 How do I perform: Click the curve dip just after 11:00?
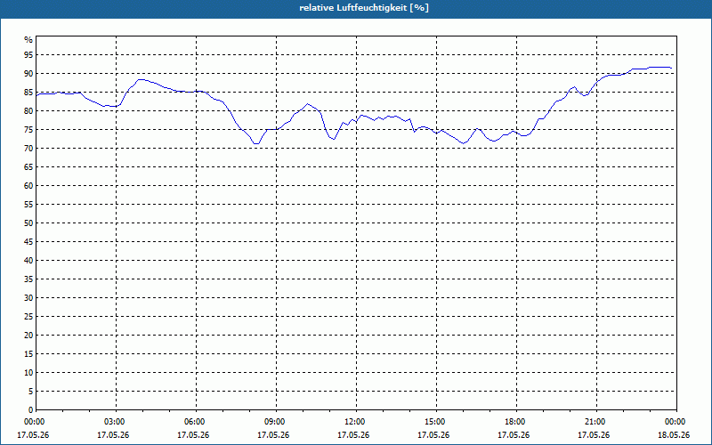pyautogui.click(x=334, y=139)
